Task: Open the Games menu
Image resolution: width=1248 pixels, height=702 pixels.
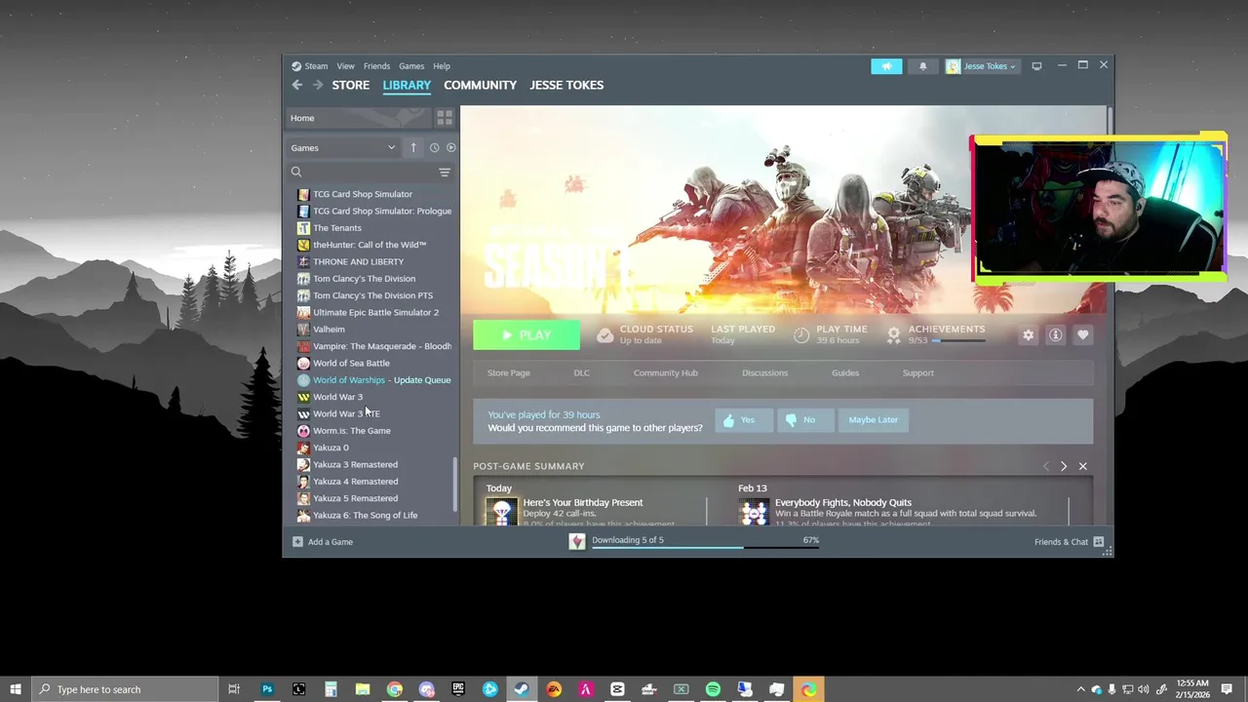Action: pos(411,66)
